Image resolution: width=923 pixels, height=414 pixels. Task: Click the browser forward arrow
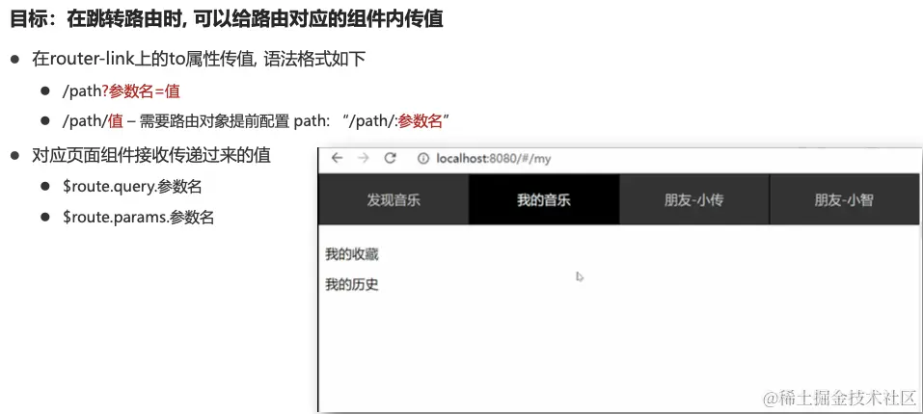364,158
